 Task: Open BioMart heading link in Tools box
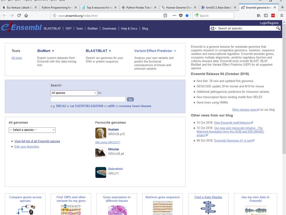coord(46,51)
